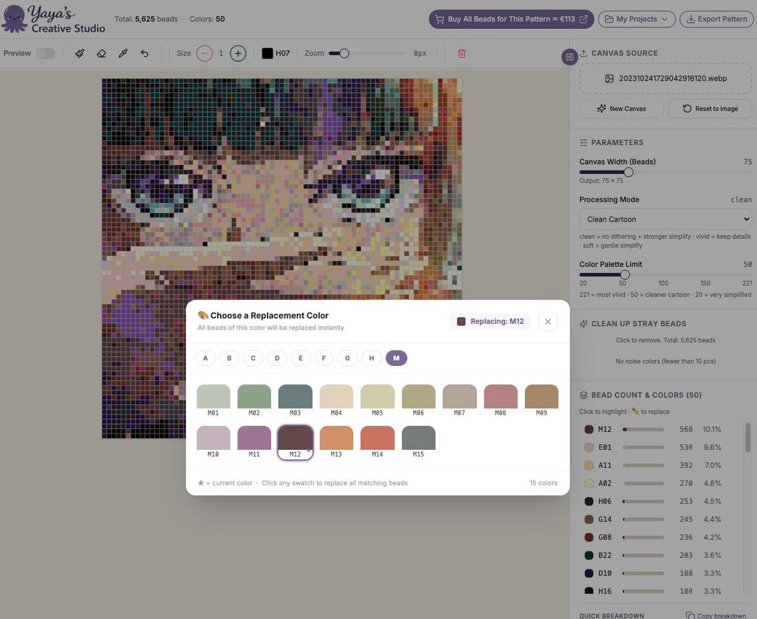Viewport: 757px width, 619px height.
Task: Pick the eyedropper tool
Action: click(x=123, y=54)
